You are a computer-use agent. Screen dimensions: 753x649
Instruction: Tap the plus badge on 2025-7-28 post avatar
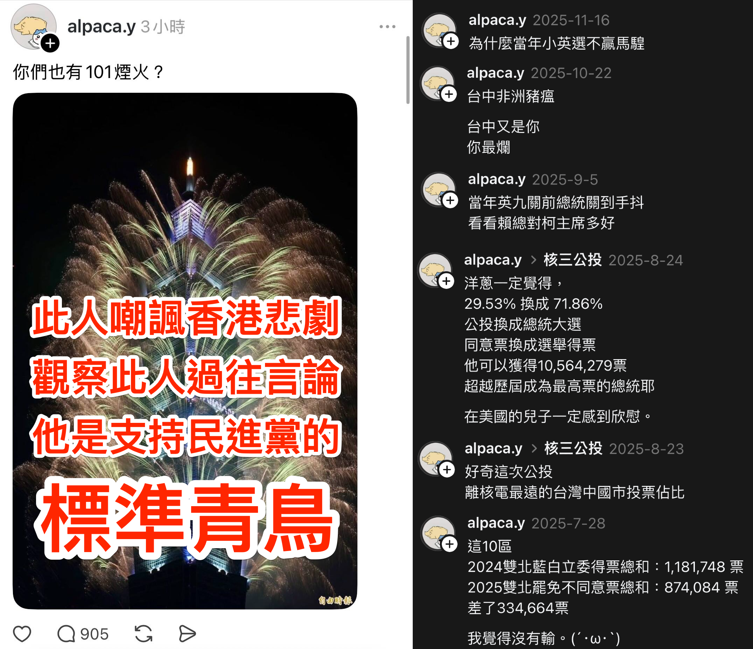point(450,544)
